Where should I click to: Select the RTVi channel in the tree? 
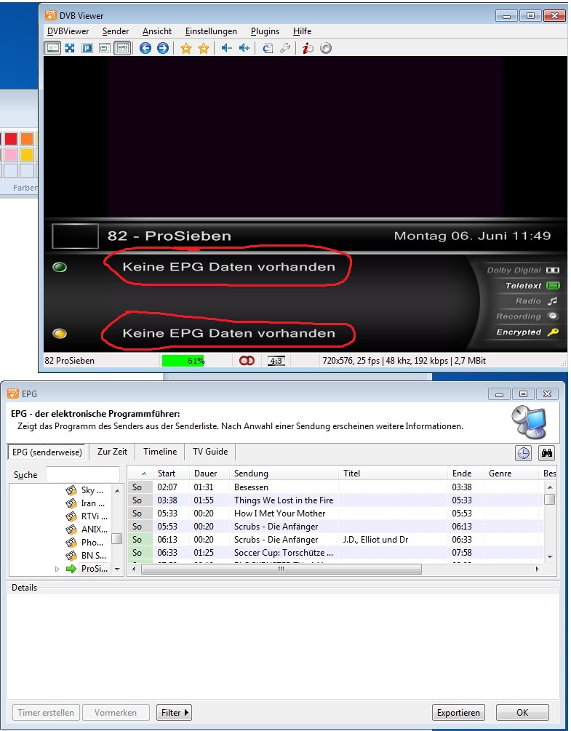click(88, 516)
